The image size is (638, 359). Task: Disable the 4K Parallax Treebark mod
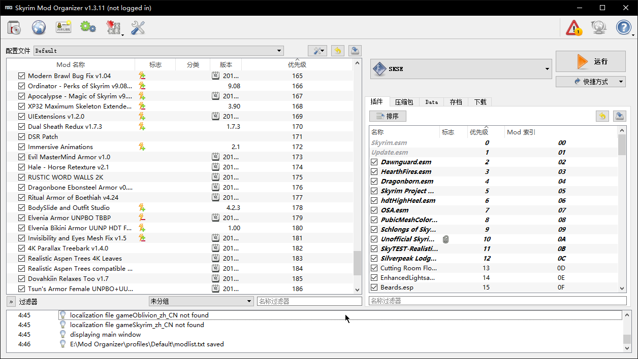[21, 248]
